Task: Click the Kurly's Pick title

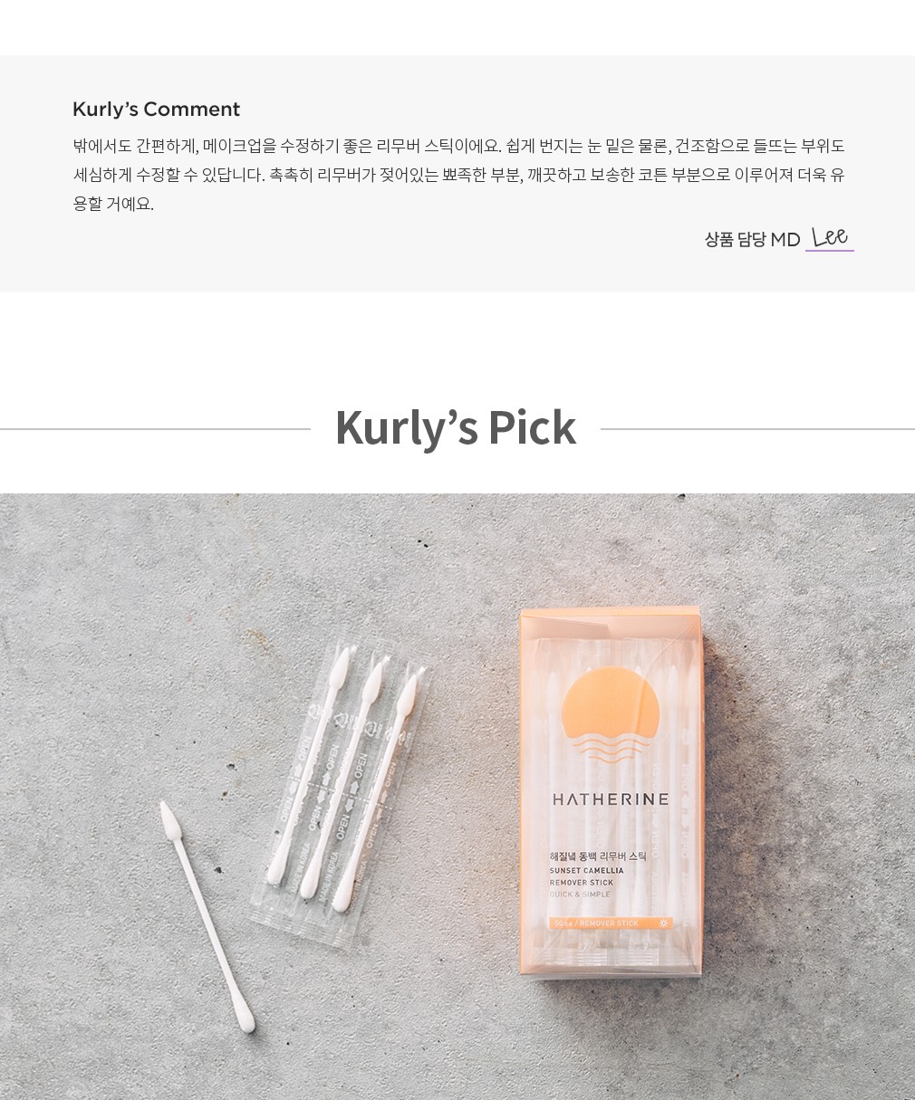Action: click(x=456, y=427)
